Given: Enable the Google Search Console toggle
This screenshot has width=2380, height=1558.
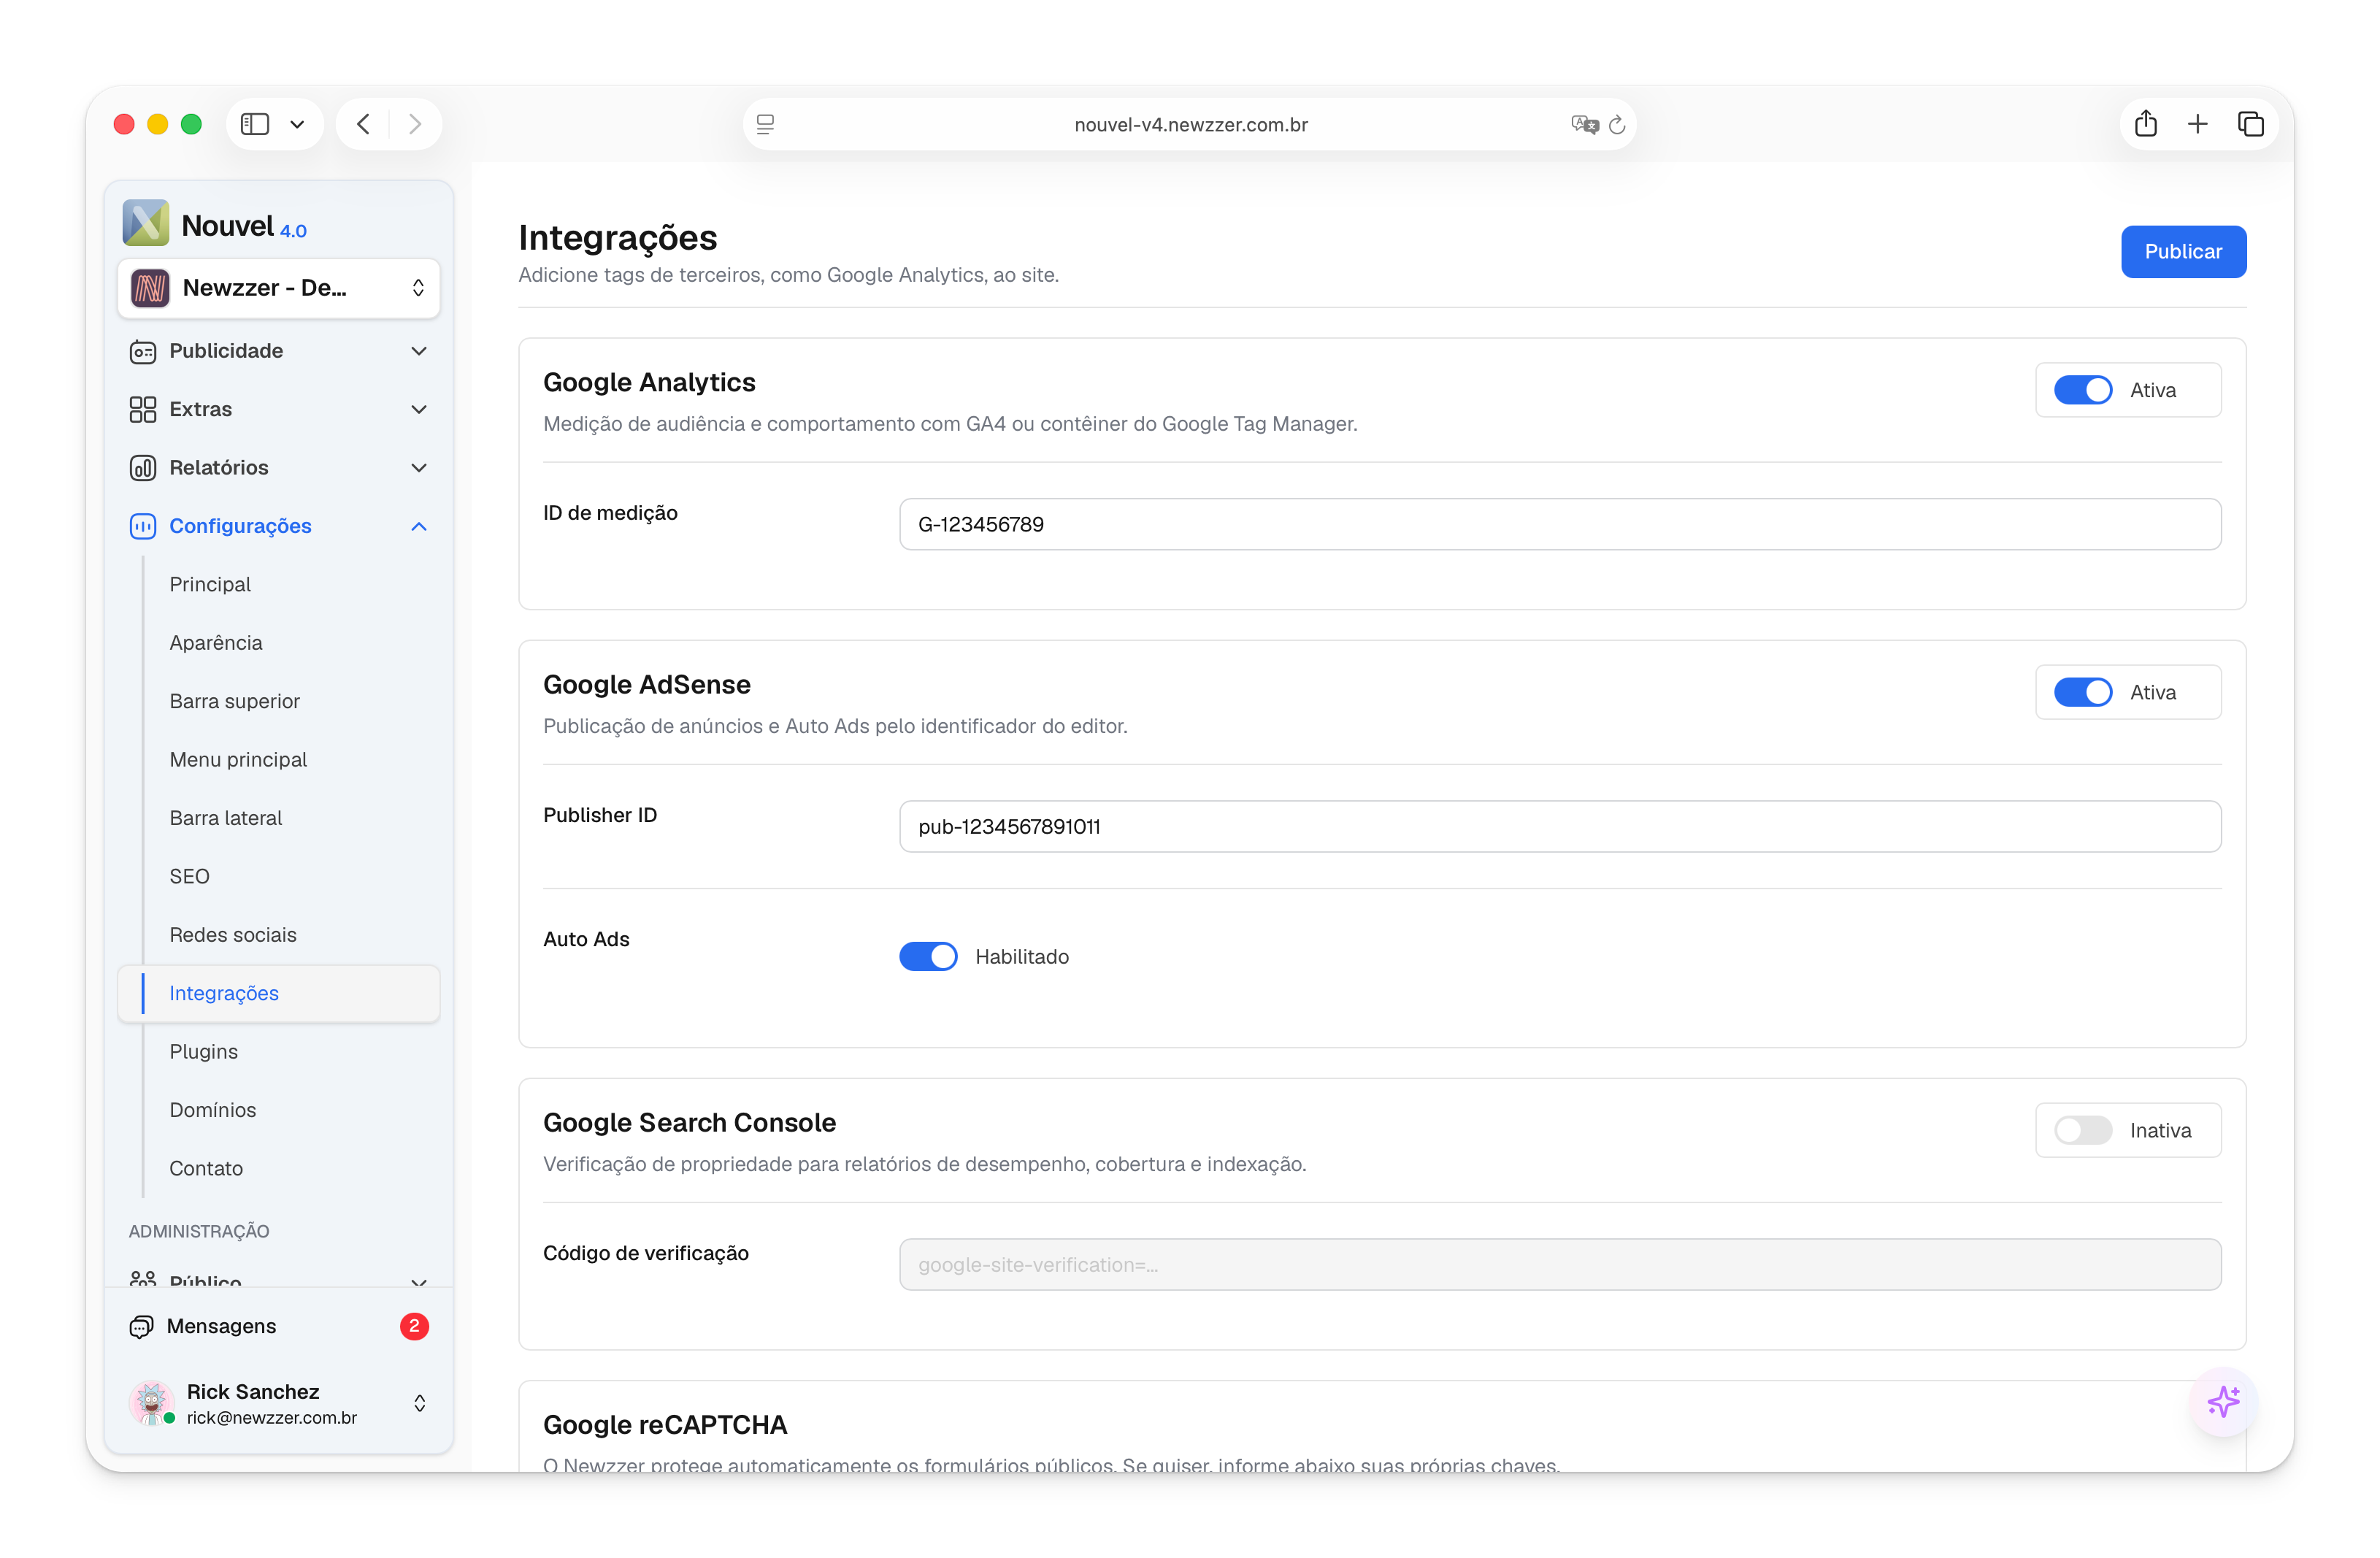Looking at the screenshot, I should point(2083,1130).
